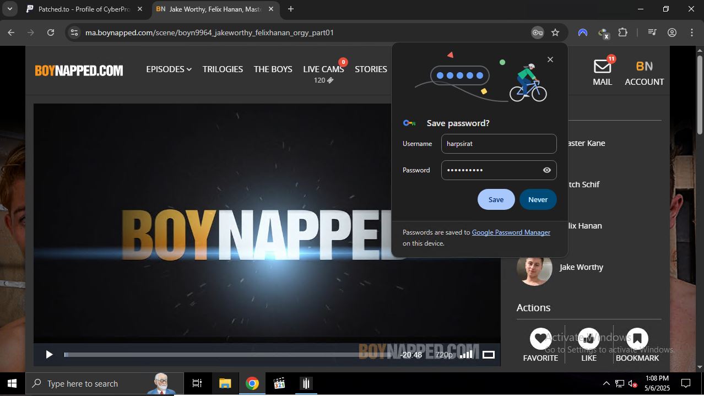Click the Boynapped.com site logo
This screenshot has height=396, width=704.
pos(79,70)
